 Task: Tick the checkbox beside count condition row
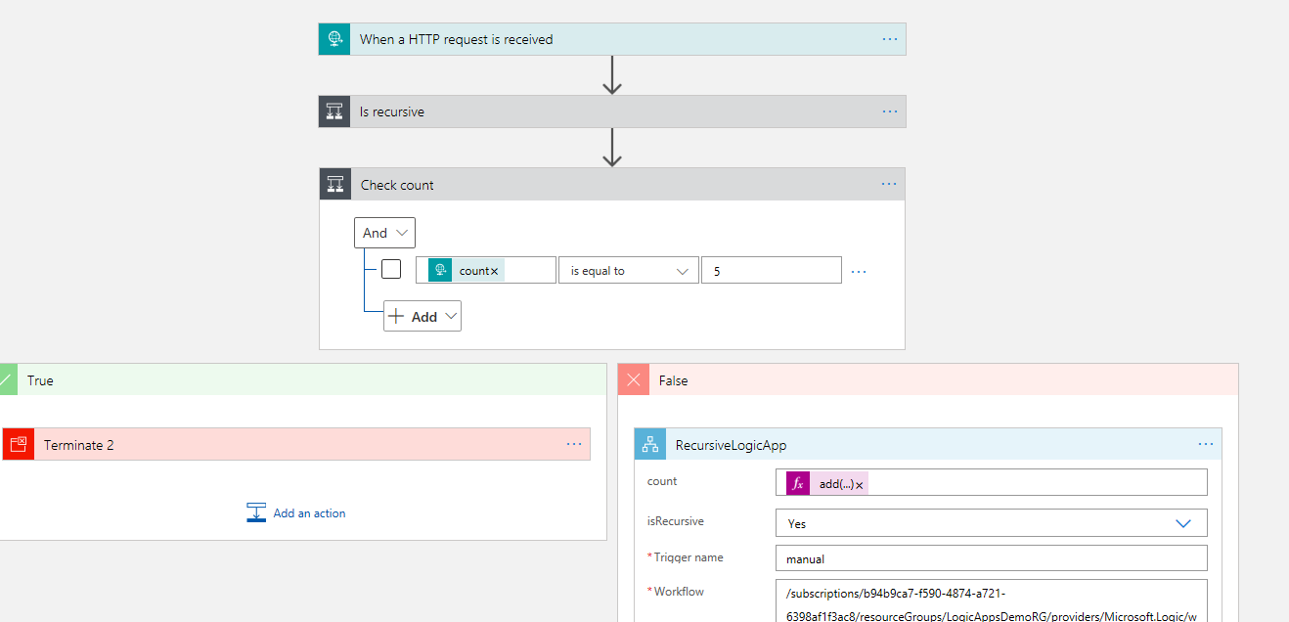391,270
